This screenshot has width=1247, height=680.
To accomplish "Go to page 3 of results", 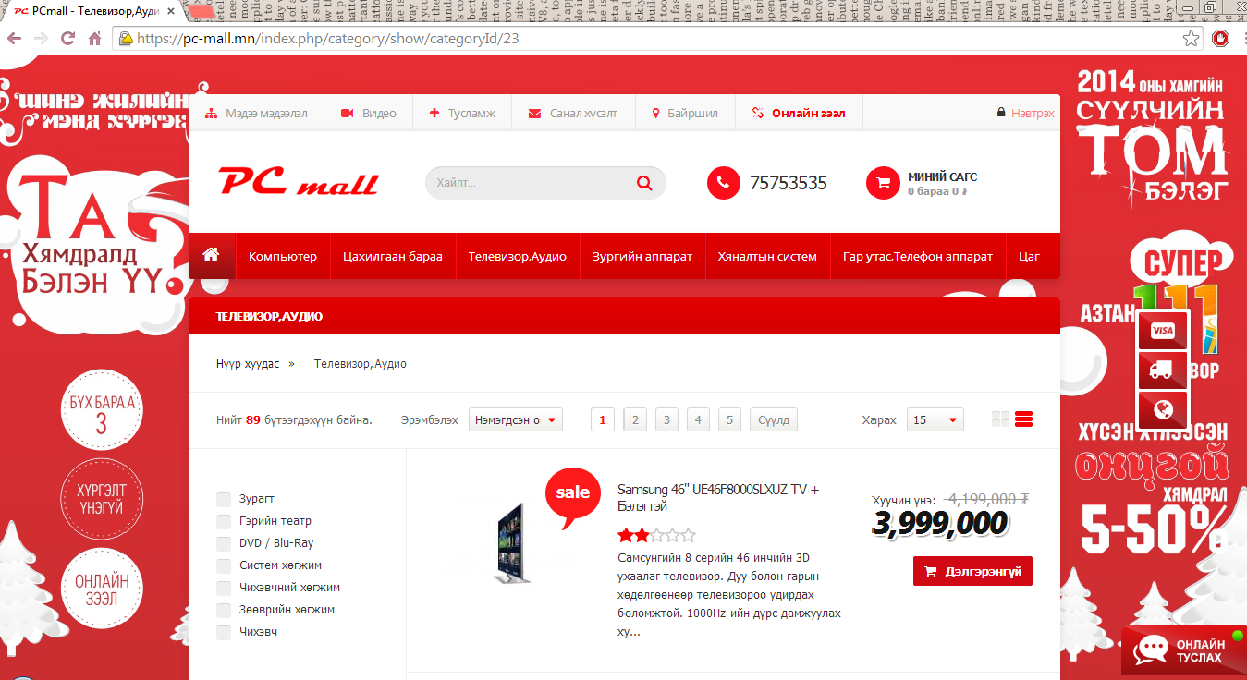I will pos(666,419).
